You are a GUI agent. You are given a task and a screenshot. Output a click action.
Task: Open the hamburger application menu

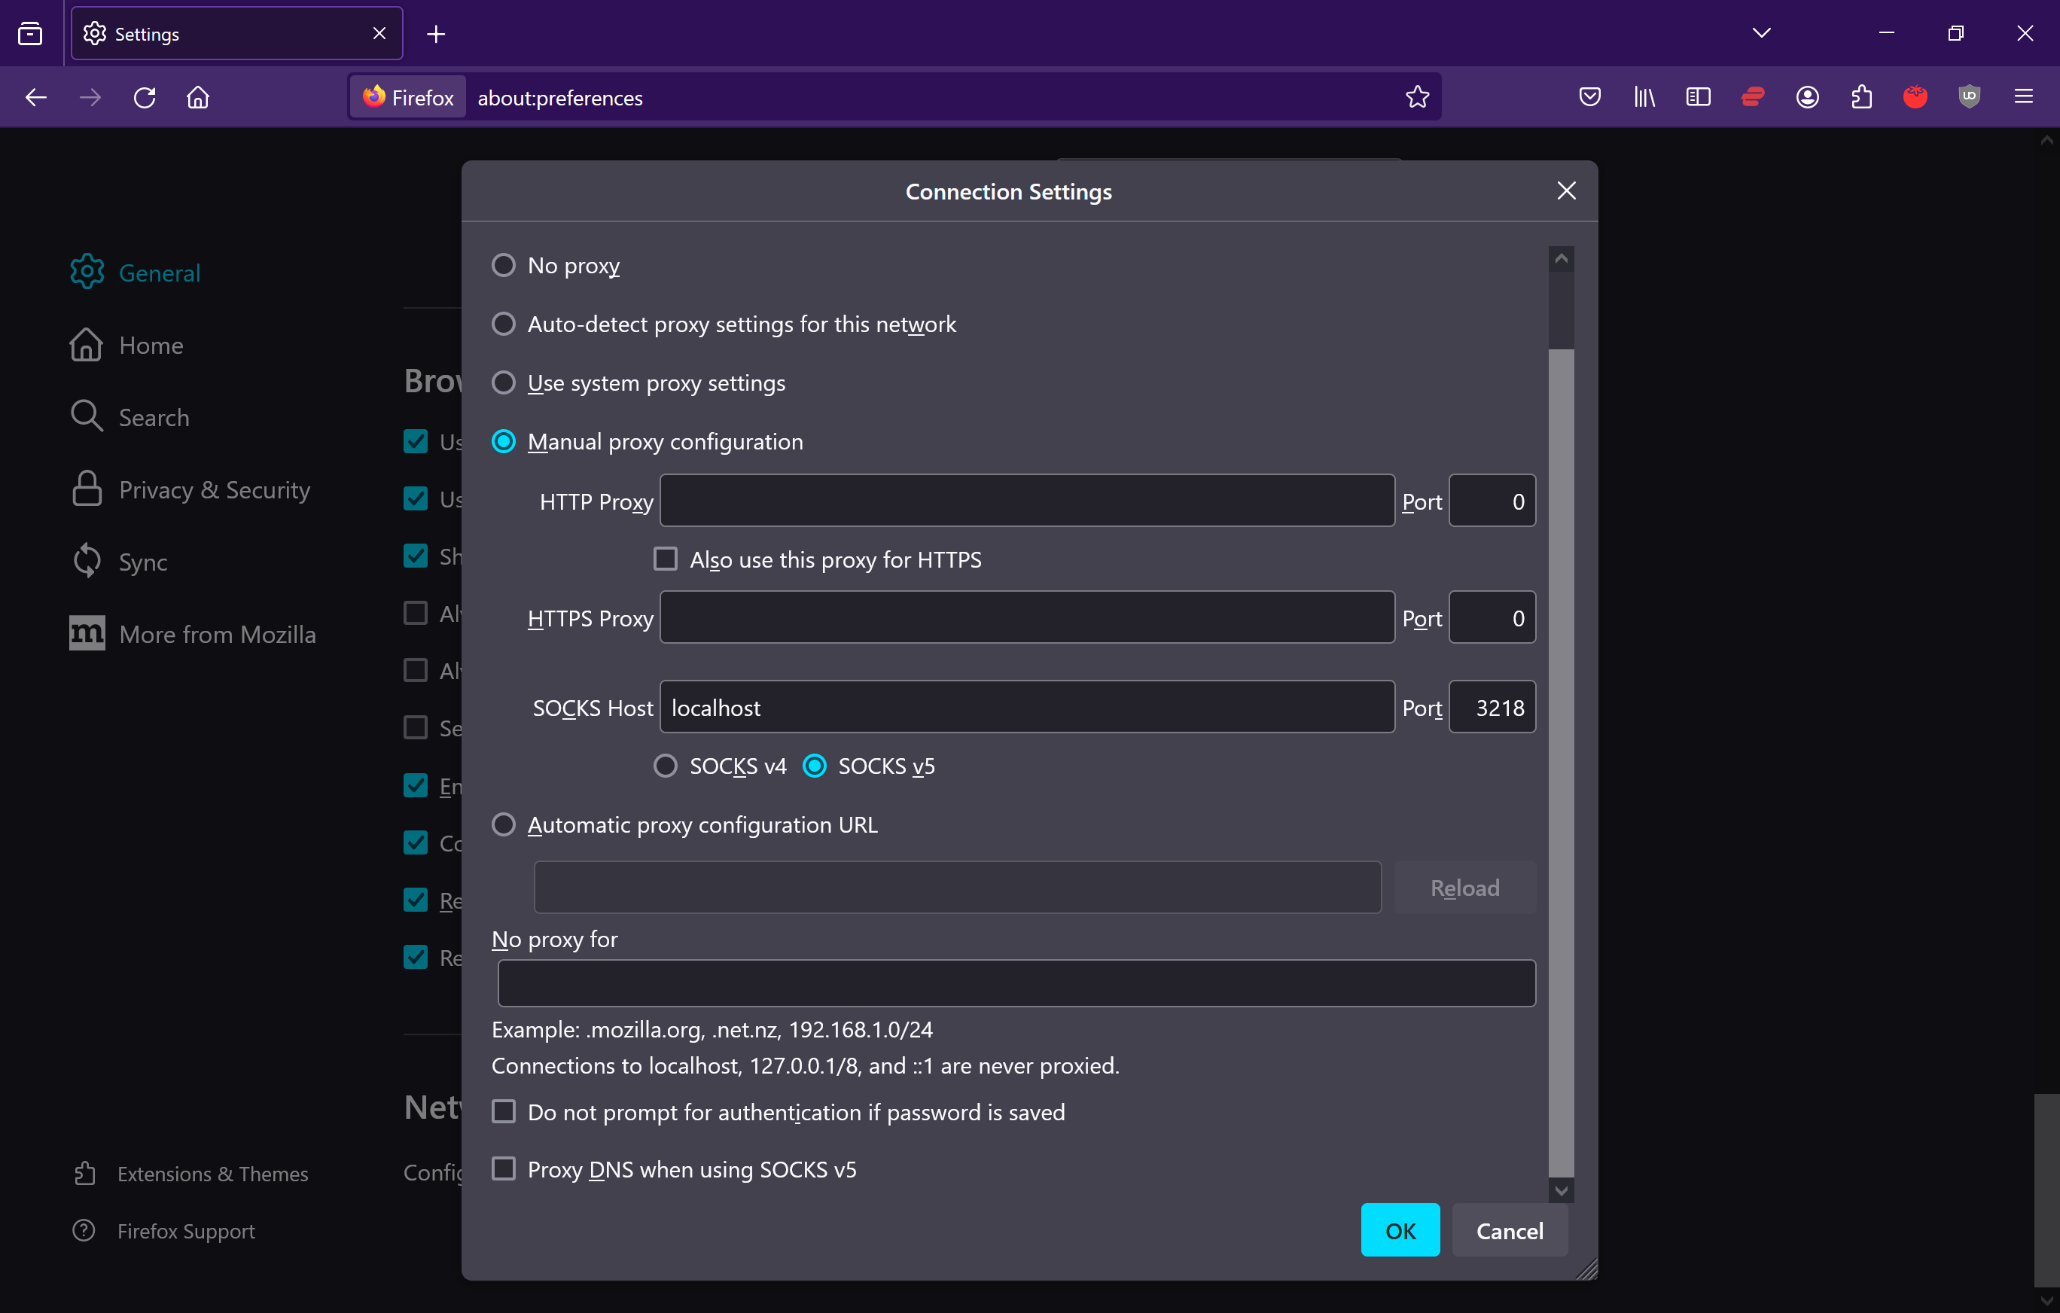point(2023,98)
